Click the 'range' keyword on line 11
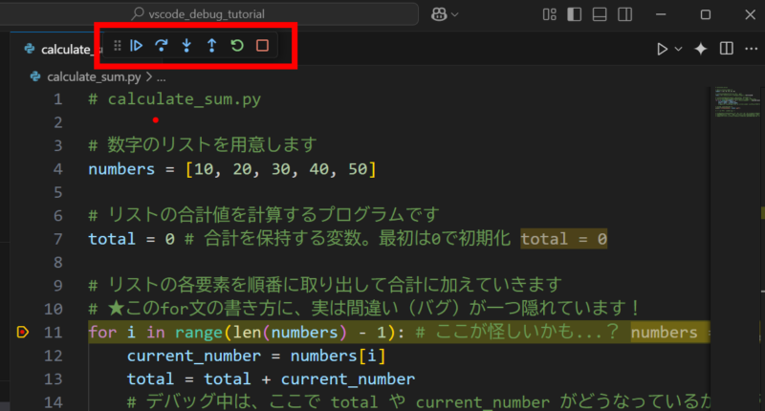The height and width of the screenshot is (411, 765). pos(199,333)
